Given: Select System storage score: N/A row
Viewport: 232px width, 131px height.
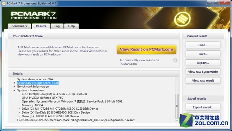Looking at the screenshot, I should pos(35,79).
